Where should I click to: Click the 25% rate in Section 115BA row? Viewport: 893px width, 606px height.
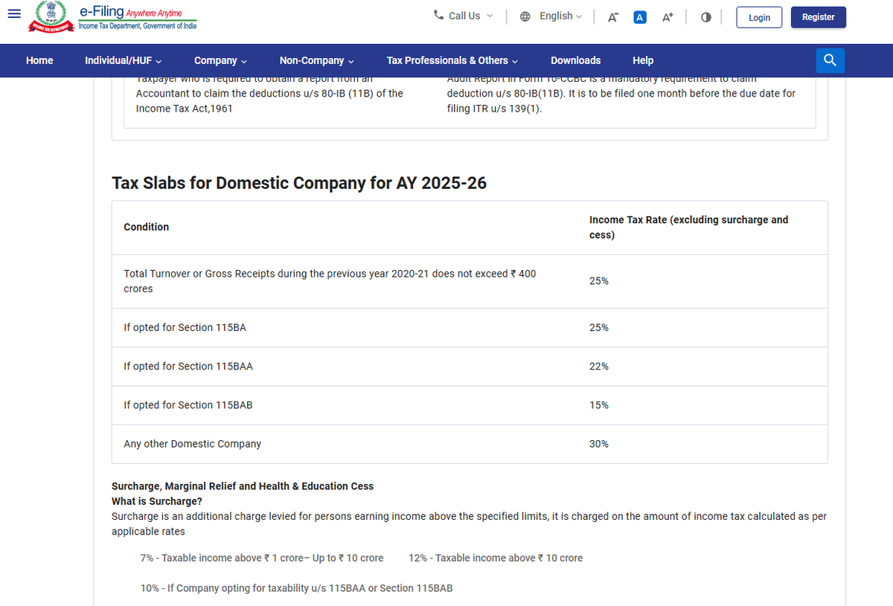599,327
